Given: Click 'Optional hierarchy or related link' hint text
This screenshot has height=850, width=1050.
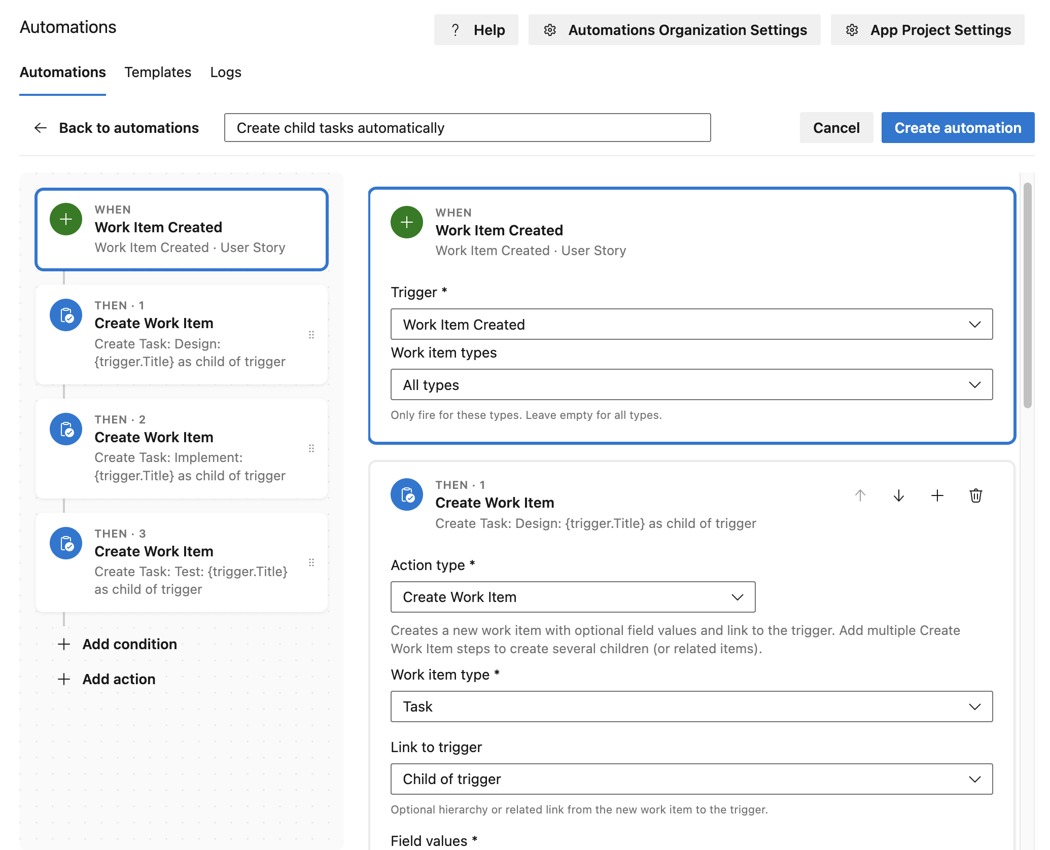Looking at the screenshot, I should point(579,809).
